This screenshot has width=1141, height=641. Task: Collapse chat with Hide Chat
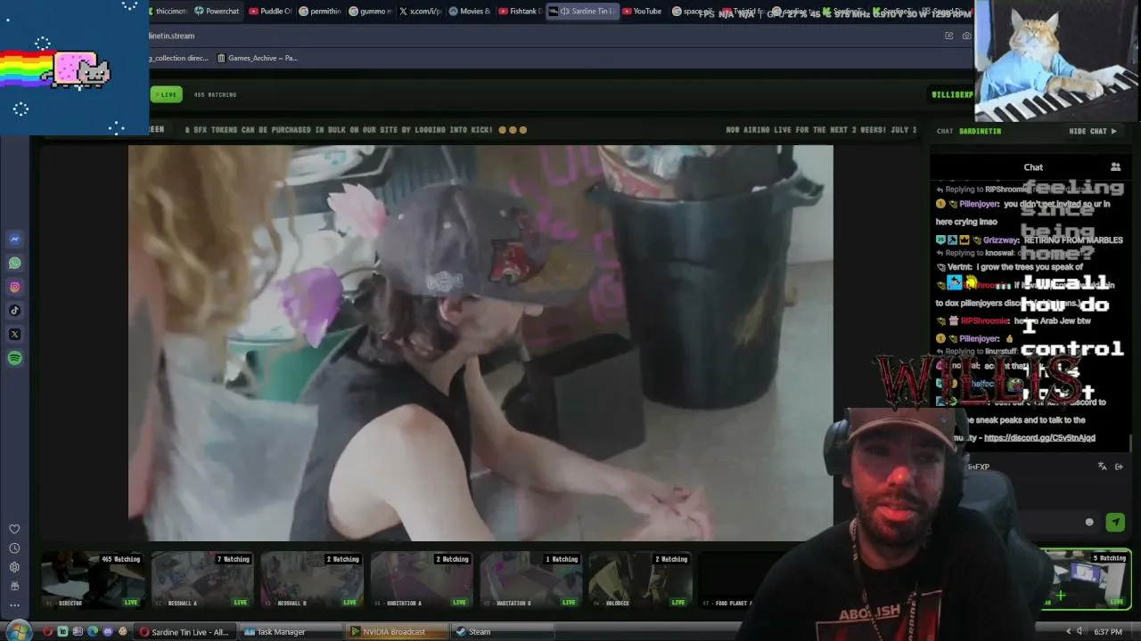[x=1093, y=131]
